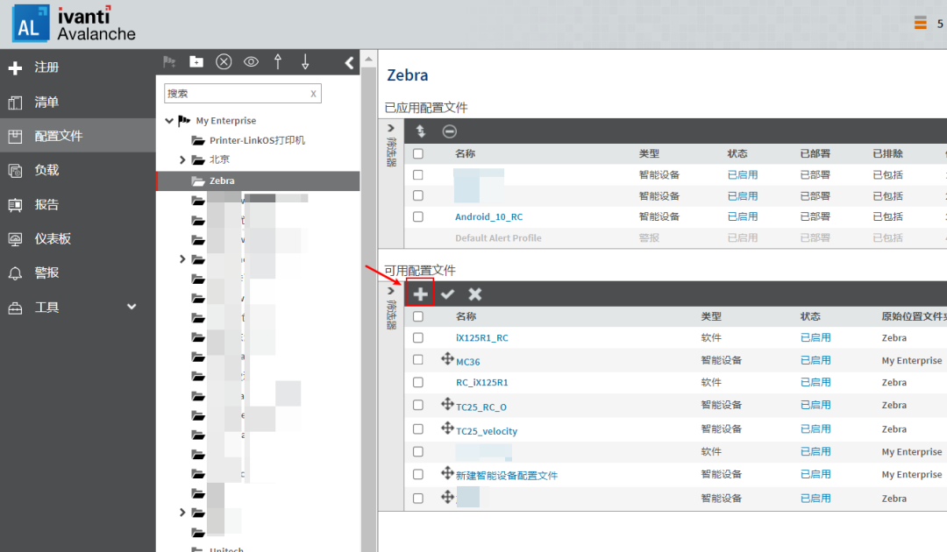
Task: Click the sort arrows icon in applied profiles toolbar
Action: 421,131
